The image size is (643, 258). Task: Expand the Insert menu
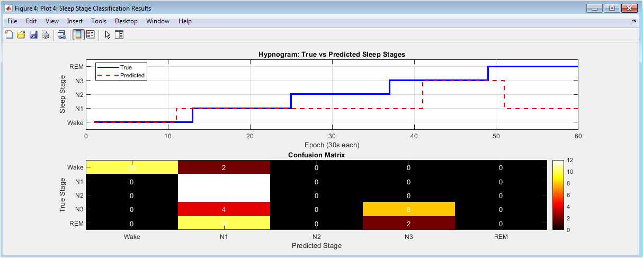[75, 21]
